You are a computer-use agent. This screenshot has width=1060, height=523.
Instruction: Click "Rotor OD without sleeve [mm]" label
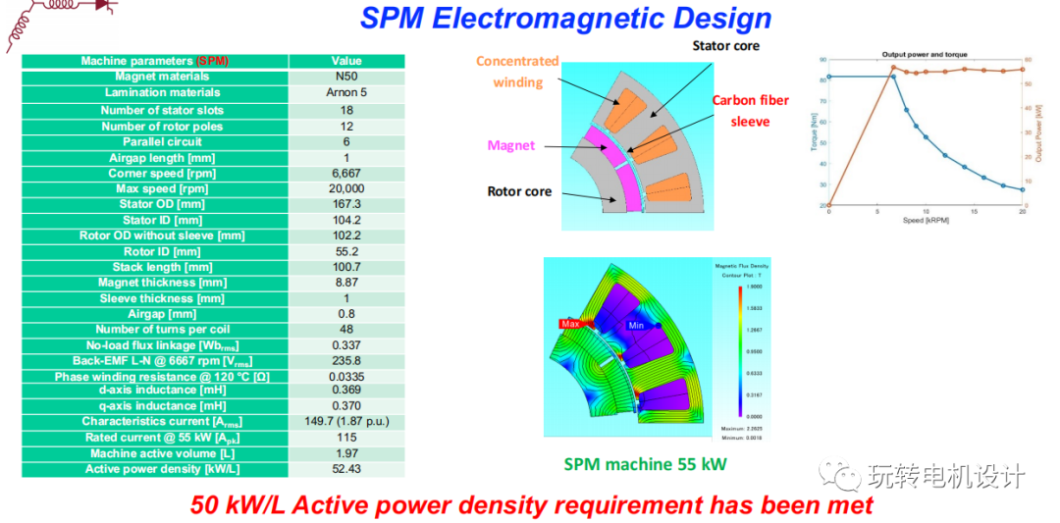162,235
